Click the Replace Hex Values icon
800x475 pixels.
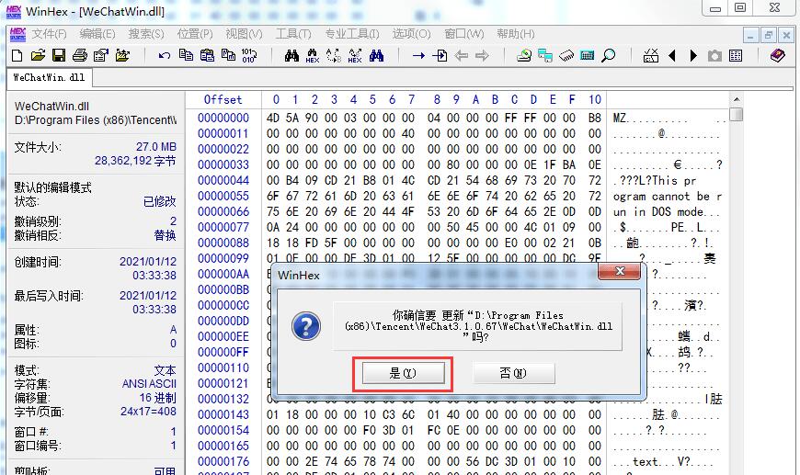(x=355, y=56)
